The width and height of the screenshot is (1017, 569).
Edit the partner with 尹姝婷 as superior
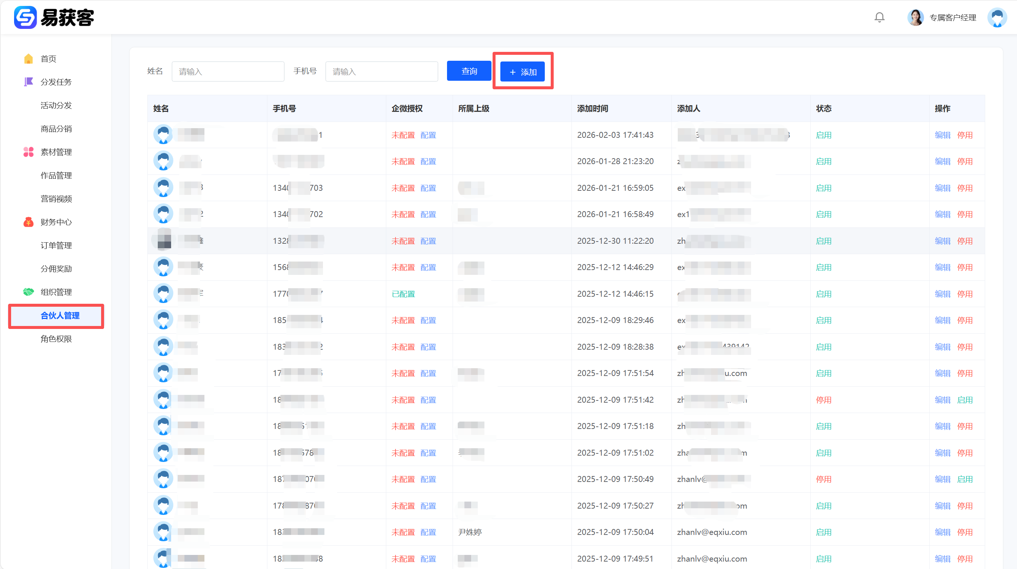pyautogui.click(x=943, y=532)
